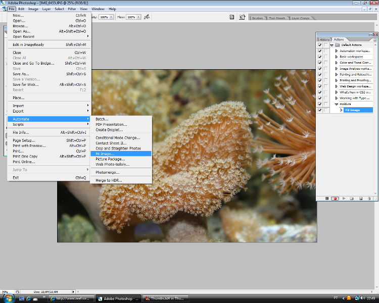Switch to the History tab

pyautogui.click(x=324, y=39)
